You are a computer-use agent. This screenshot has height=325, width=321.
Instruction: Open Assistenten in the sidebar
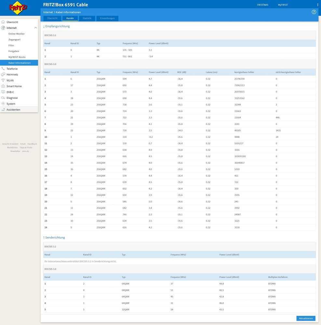click(13, 110)
